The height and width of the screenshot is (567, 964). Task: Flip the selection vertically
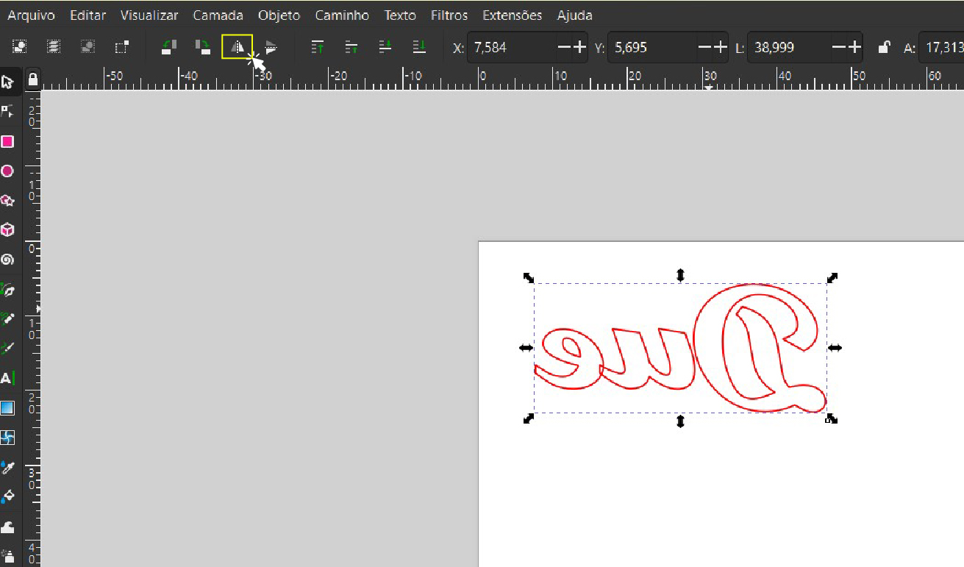271,47
